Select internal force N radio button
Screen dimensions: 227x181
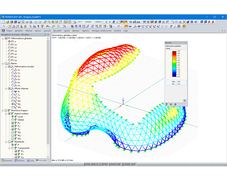pyautogui.click(x=13, y=92)
